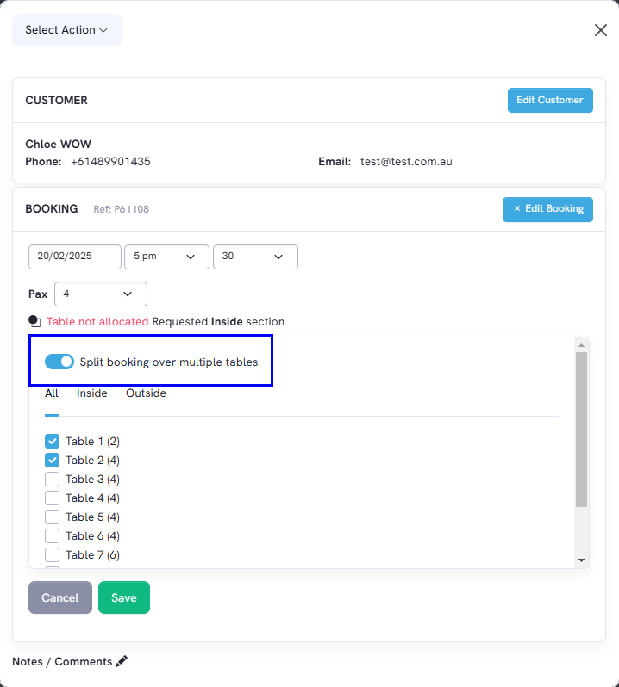The image size is (619, 687).
Task: Click the table list scrollbar thumb
Action: (581, 430)
